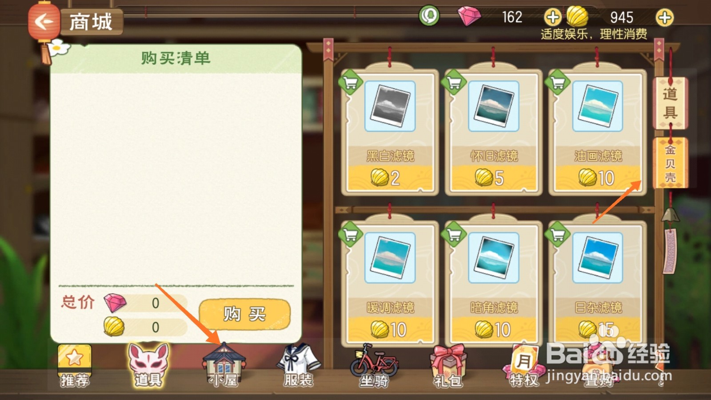Open the 小屋 house category
This screenshot has width=711, height=400.
(224, 365)
